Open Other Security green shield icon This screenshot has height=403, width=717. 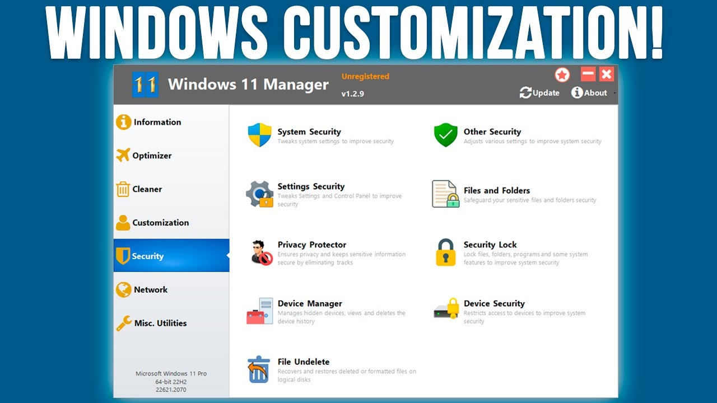pos(446,135)
